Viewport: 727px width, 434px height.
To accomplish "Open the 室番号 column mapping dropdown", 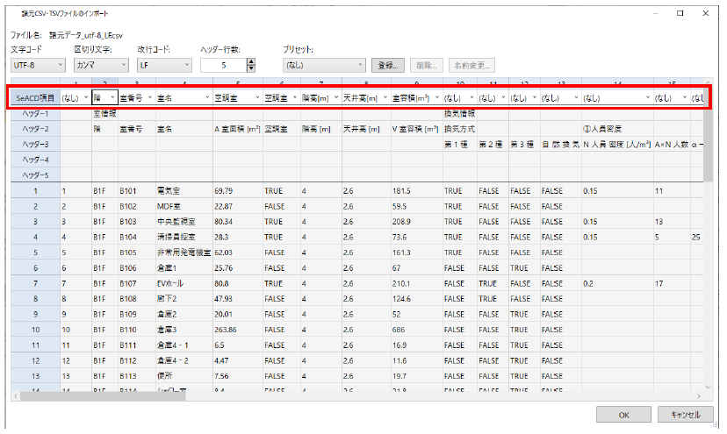I will point(135,97).
